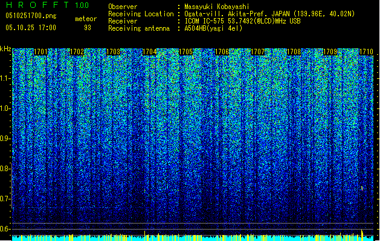Viewport: 380px width, 241px height.
Task: Click the A504HB(yagi 4el) antenna text
Action: click(x=213, y=28)
